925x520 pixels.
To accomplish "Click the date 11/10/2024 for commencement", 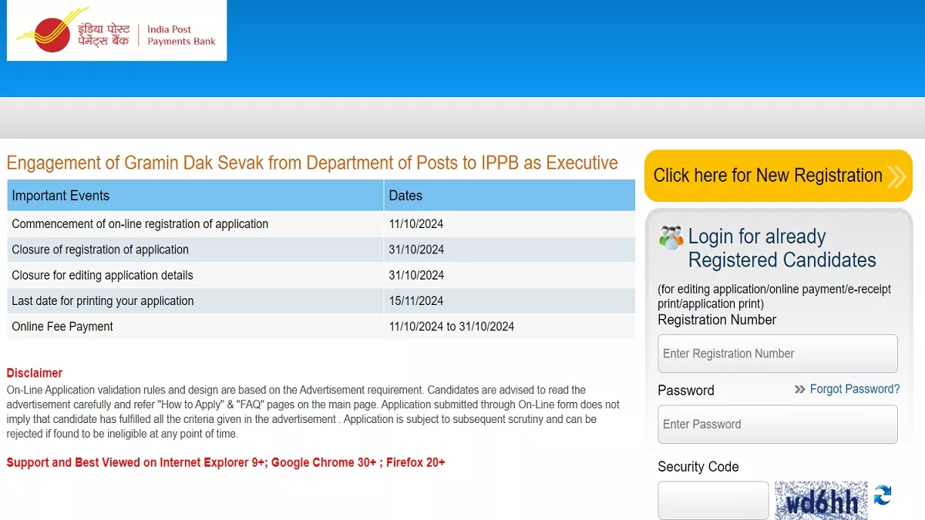I will pos(416,224).
